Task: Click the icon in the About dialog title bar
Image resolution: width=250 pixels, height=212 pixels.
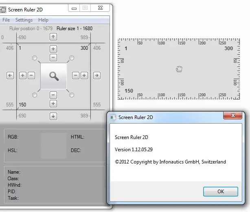Action: click(x=113, y=117)
